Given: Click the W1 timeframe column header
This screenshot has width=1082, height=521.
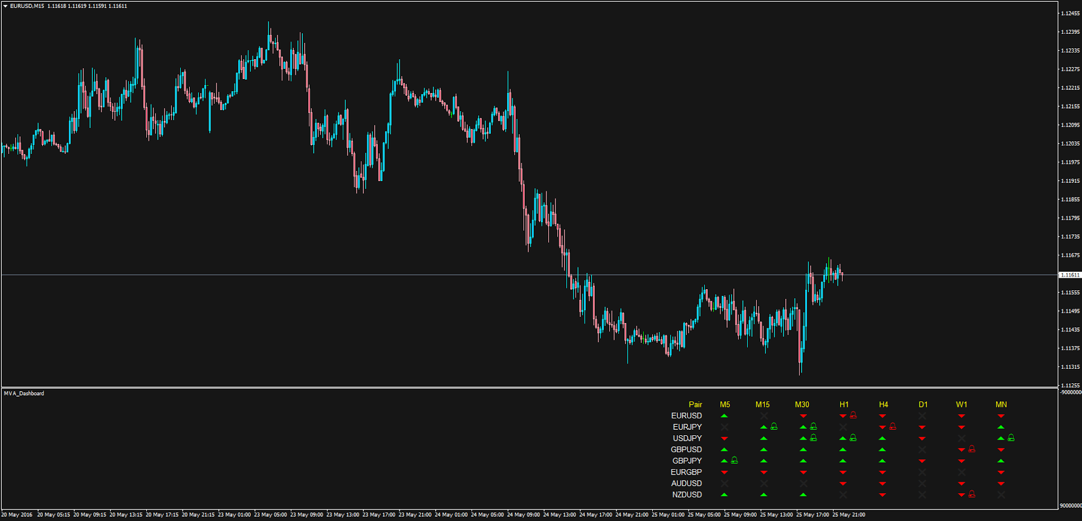Looking at the screenshot, I should tap(962, 404).
